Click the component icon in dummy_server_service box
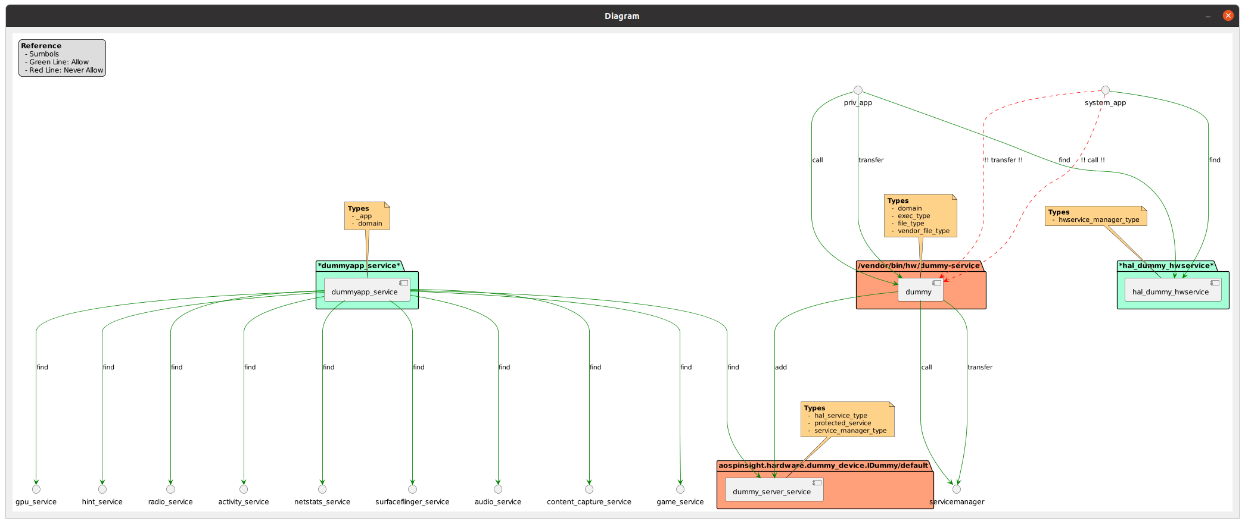 pos(817,483)
